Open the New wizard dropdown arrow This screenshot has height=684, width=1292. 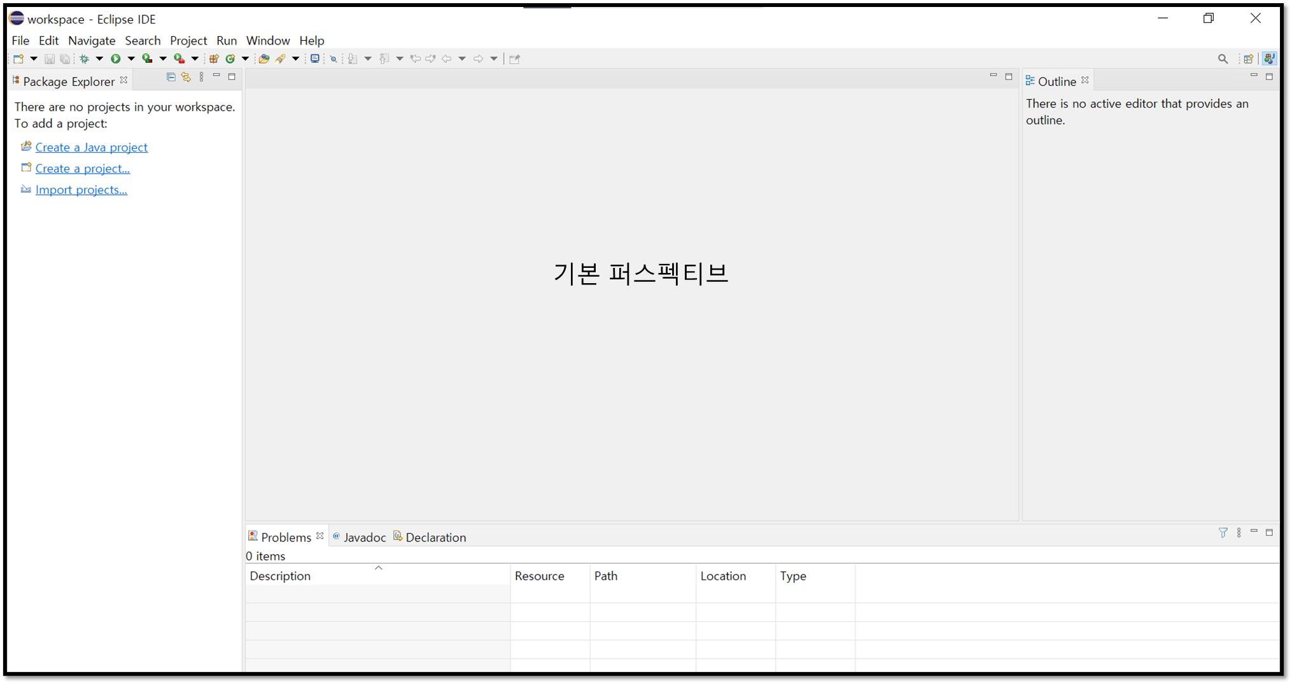pyautogui.click(x=34, y=59)
